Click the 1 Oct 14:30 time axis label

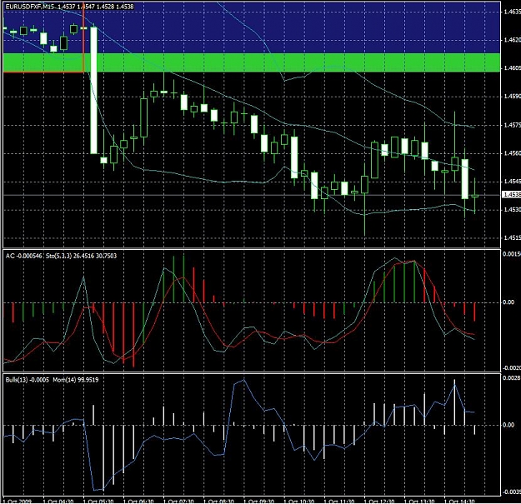tap(459, 501)
